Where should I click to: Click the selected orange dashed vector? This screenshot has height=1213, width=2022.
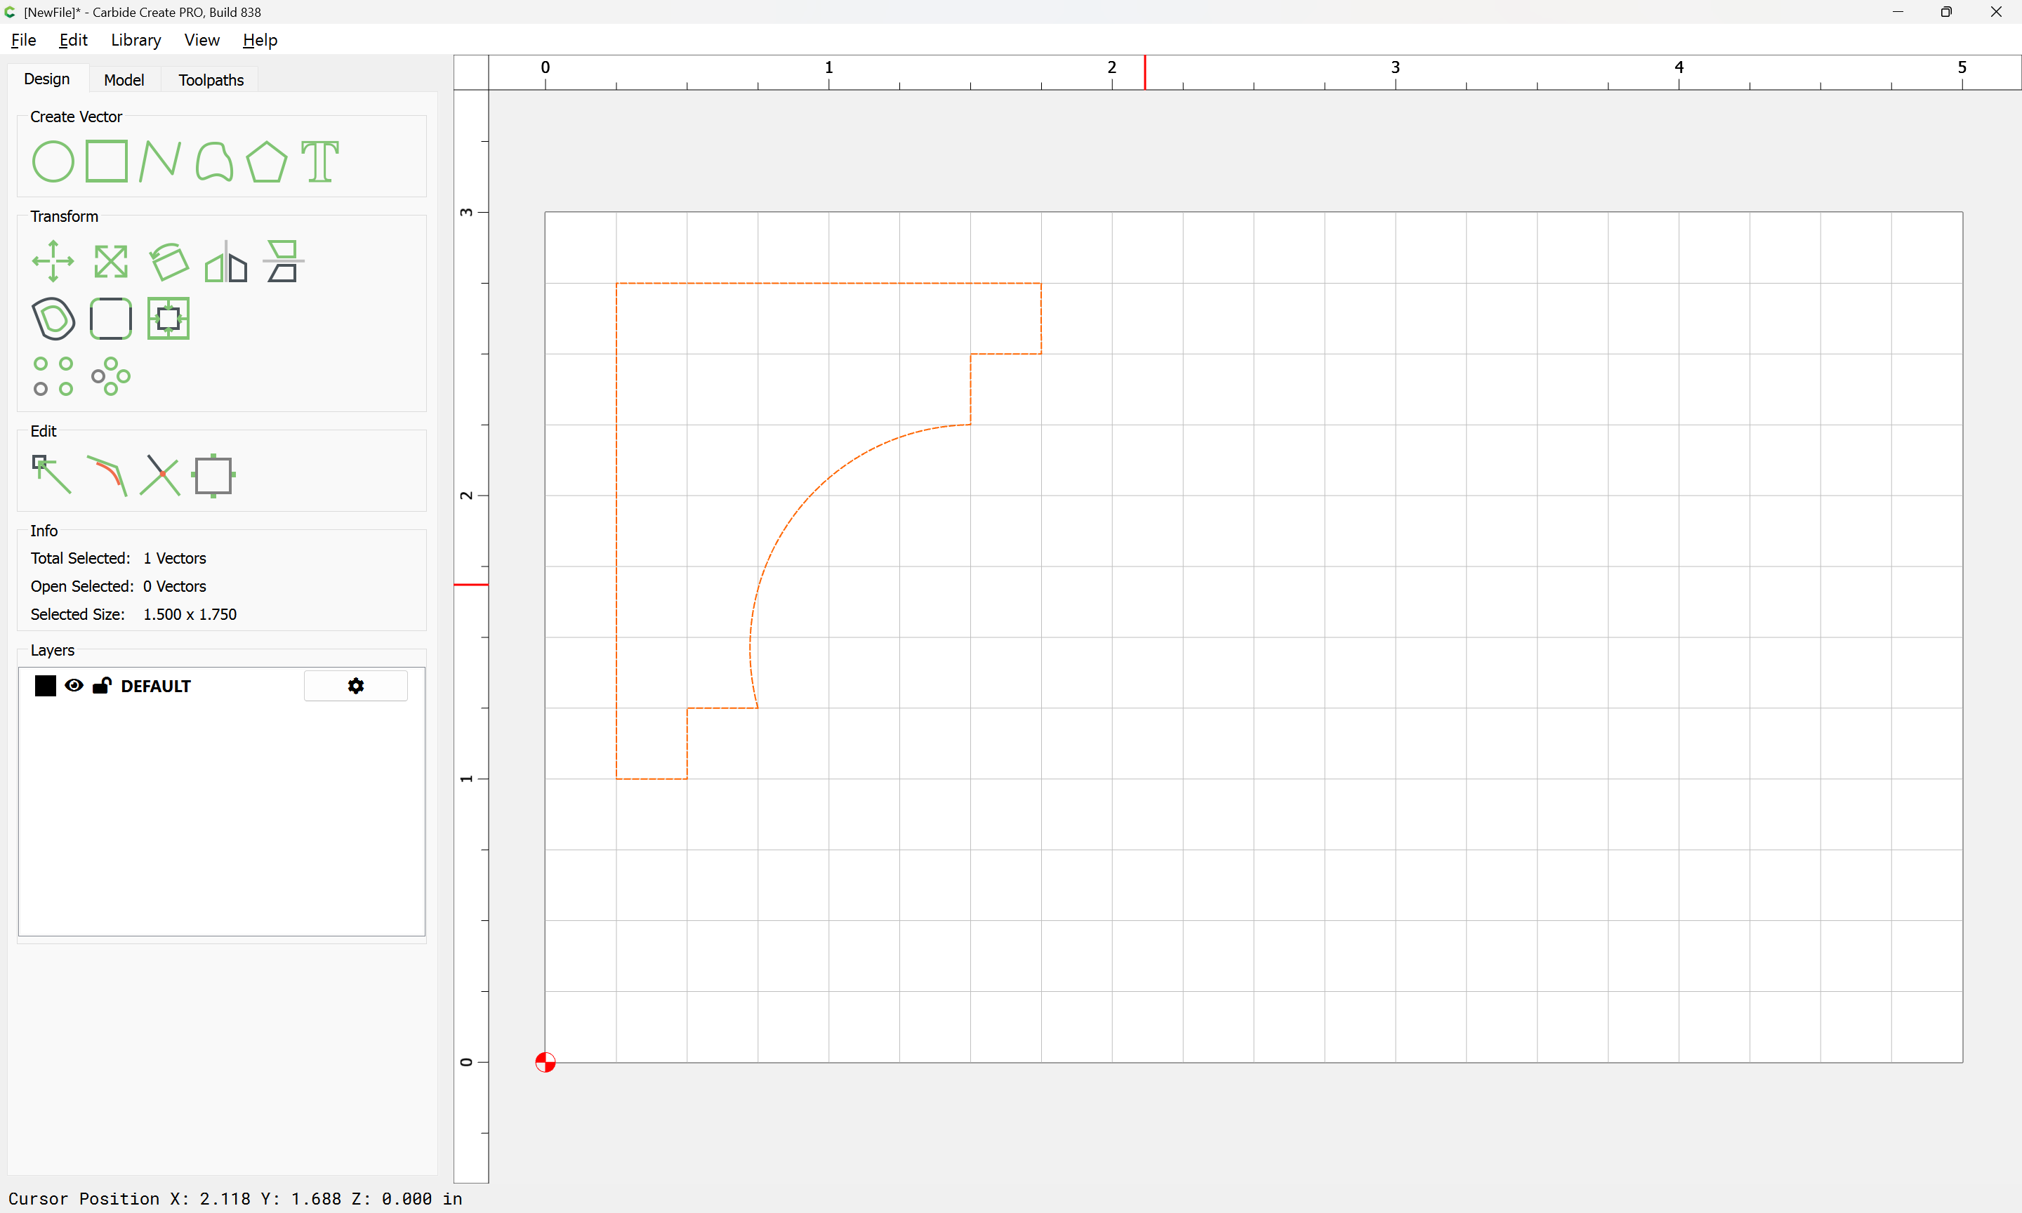616,531
